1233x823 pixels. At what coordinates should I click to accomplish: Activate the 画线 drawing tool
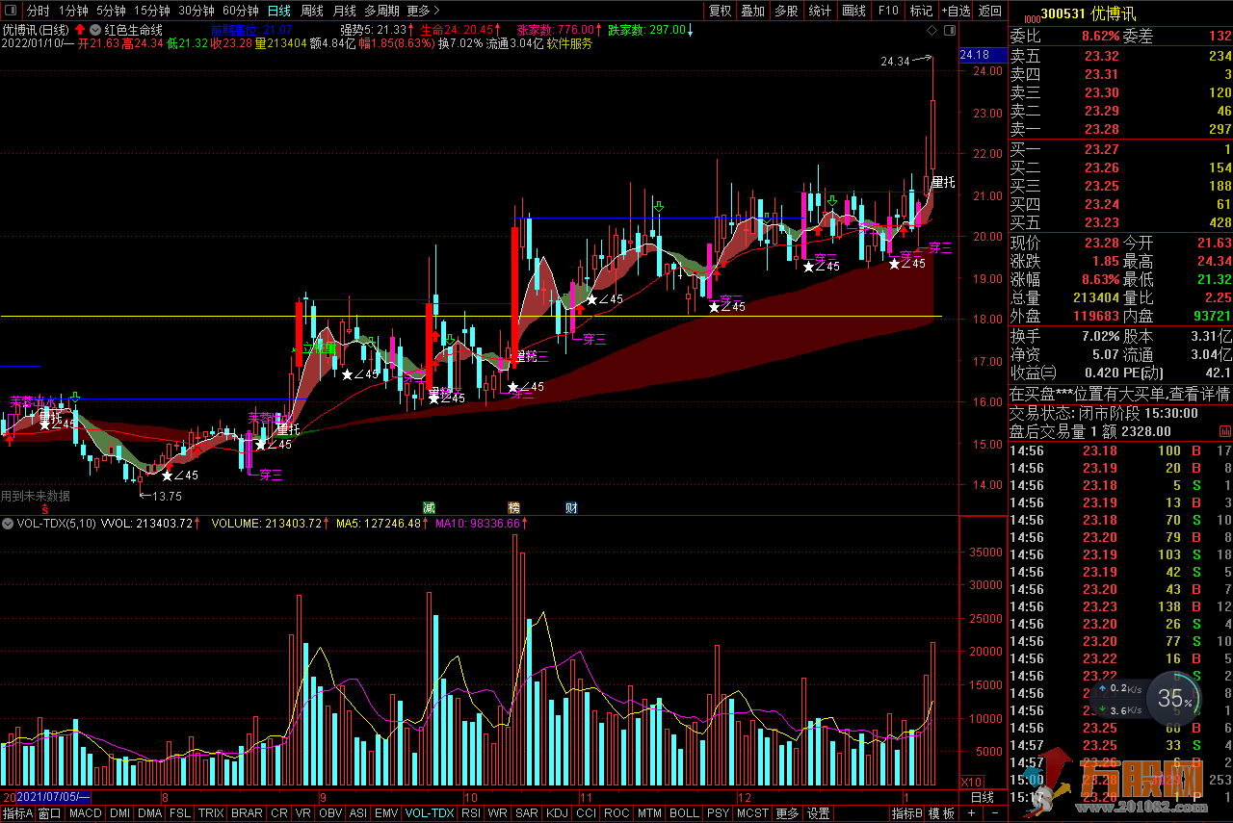click(853, 11)
